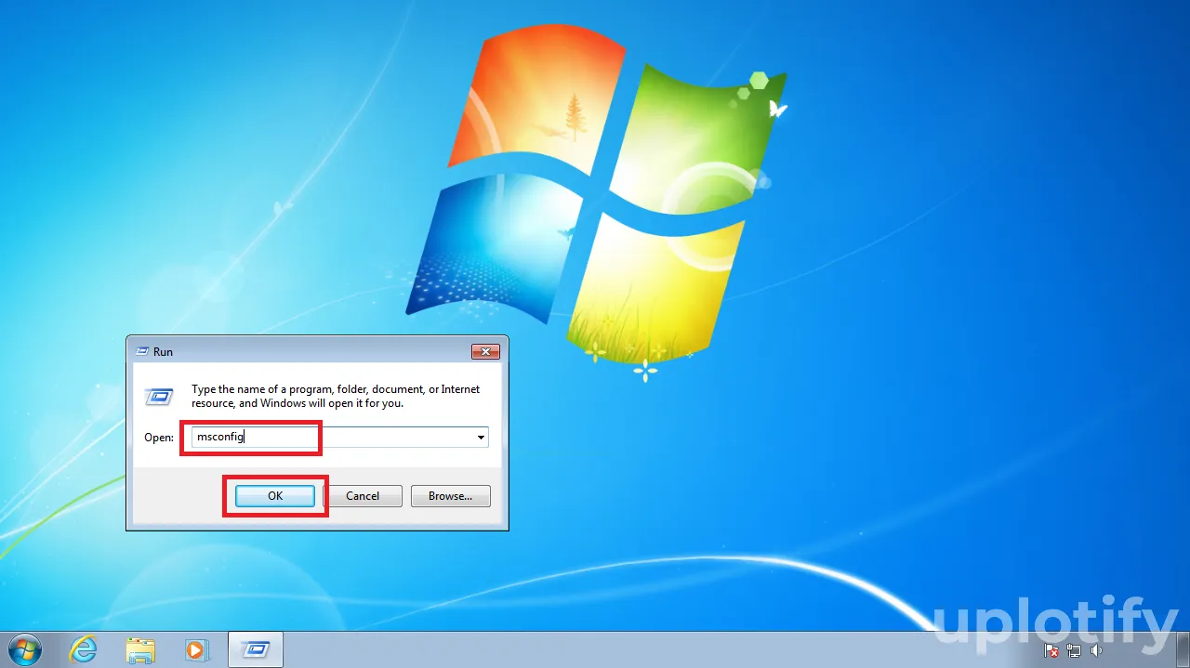This screenshot has width=1190, height=668.
Task: Open the volume speaker tray icon
Action: 1096,650
